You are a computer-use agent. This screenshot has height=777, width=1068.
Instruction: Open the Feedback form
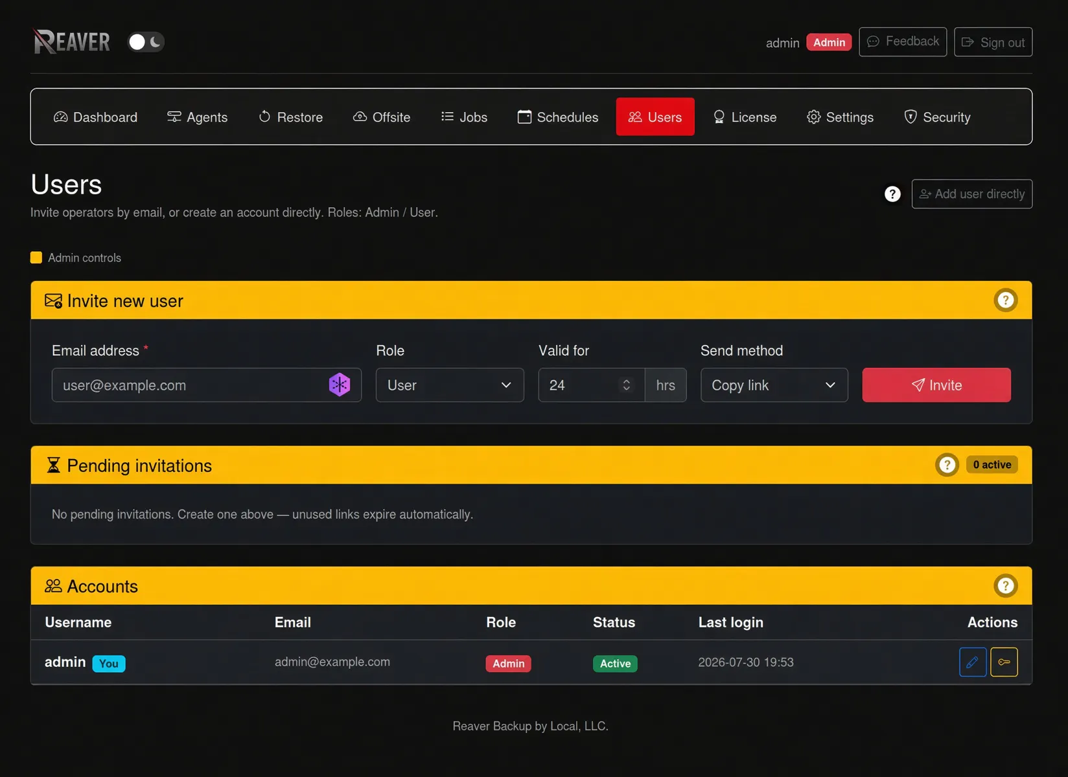(903, 41)
